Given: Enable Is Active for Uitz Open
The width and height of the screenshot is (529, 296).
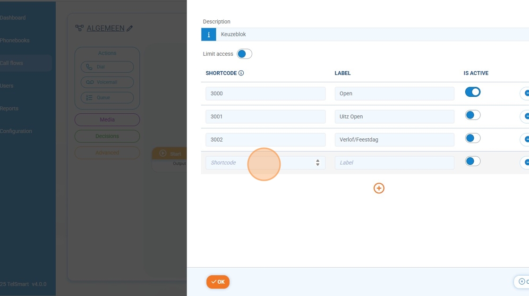Looking at the screenshot, I should [472, 115].
